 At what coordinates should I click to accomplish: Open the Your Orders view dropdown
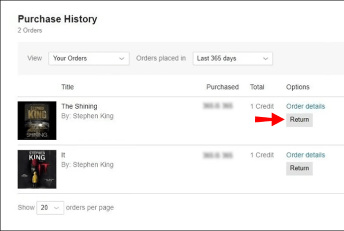89,58
